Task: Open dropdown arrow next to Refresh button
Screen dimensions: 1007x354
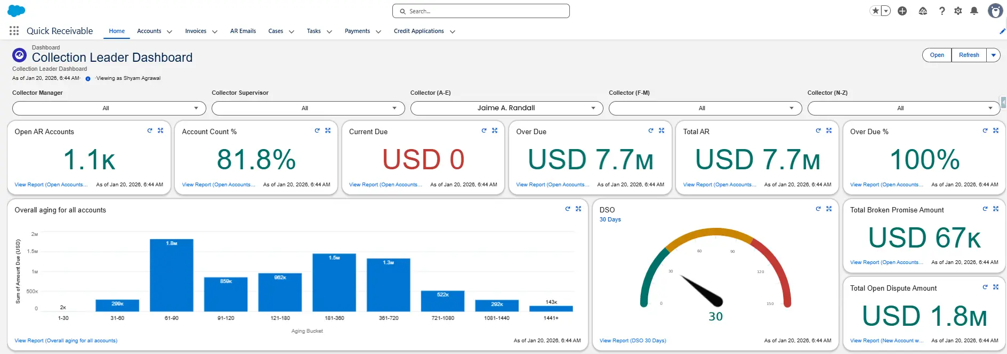Action: pyautogui.click(x=993, y=55)
